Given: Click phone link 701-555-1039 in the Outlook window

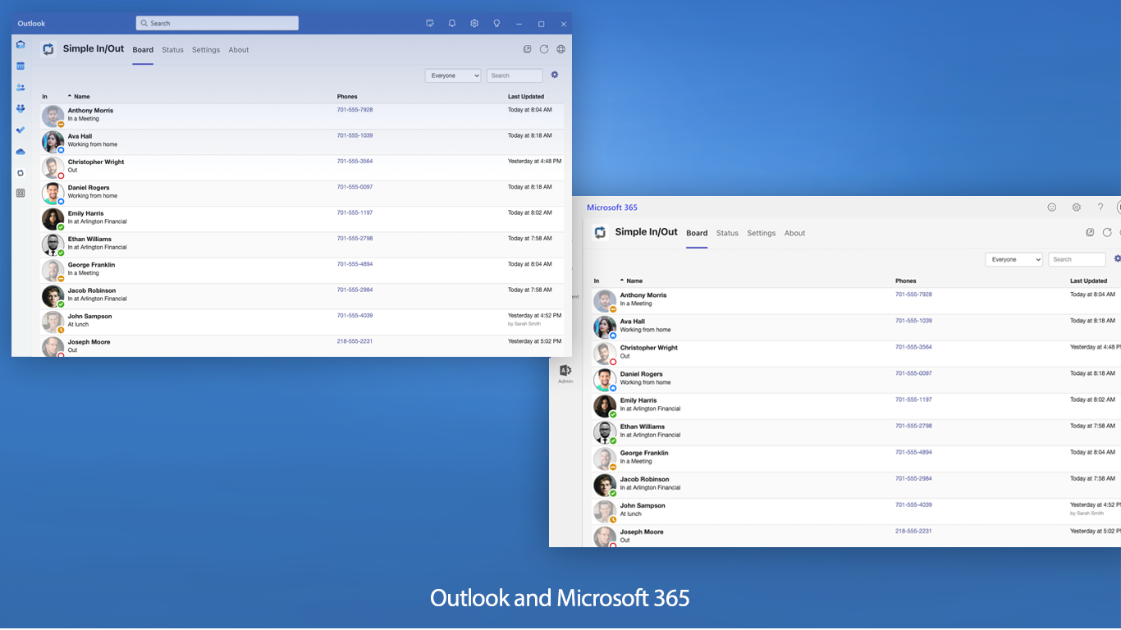Looking at the screenshot, I should 355,135.
